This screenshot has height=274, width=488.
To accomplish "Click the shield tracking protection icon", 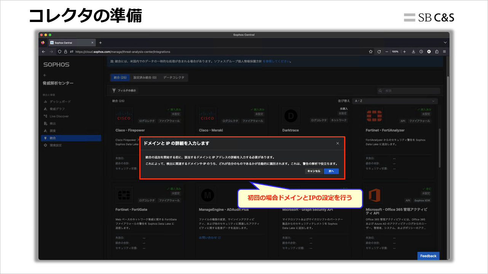I will point(60,52).
